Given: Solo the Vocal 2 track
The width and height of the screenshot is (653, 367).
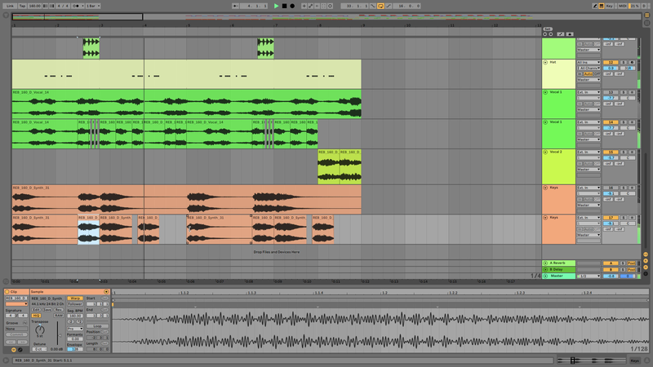Looking at the screenshot, I should click(x=624, y=153).
